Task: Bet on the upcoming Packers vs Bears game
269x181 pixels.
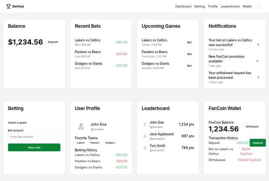Action: [189, 54]
